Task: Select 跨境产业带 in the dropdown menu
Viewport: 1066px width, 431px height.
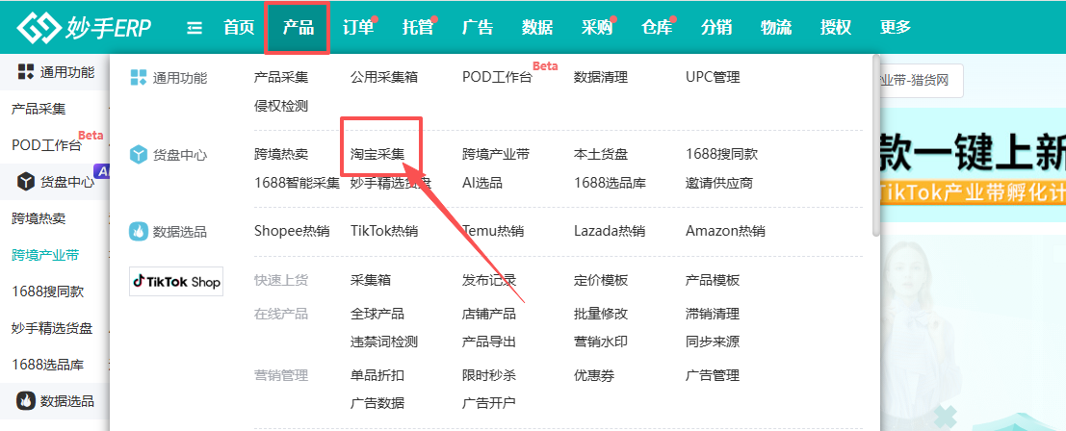Action: coord(496,154)
